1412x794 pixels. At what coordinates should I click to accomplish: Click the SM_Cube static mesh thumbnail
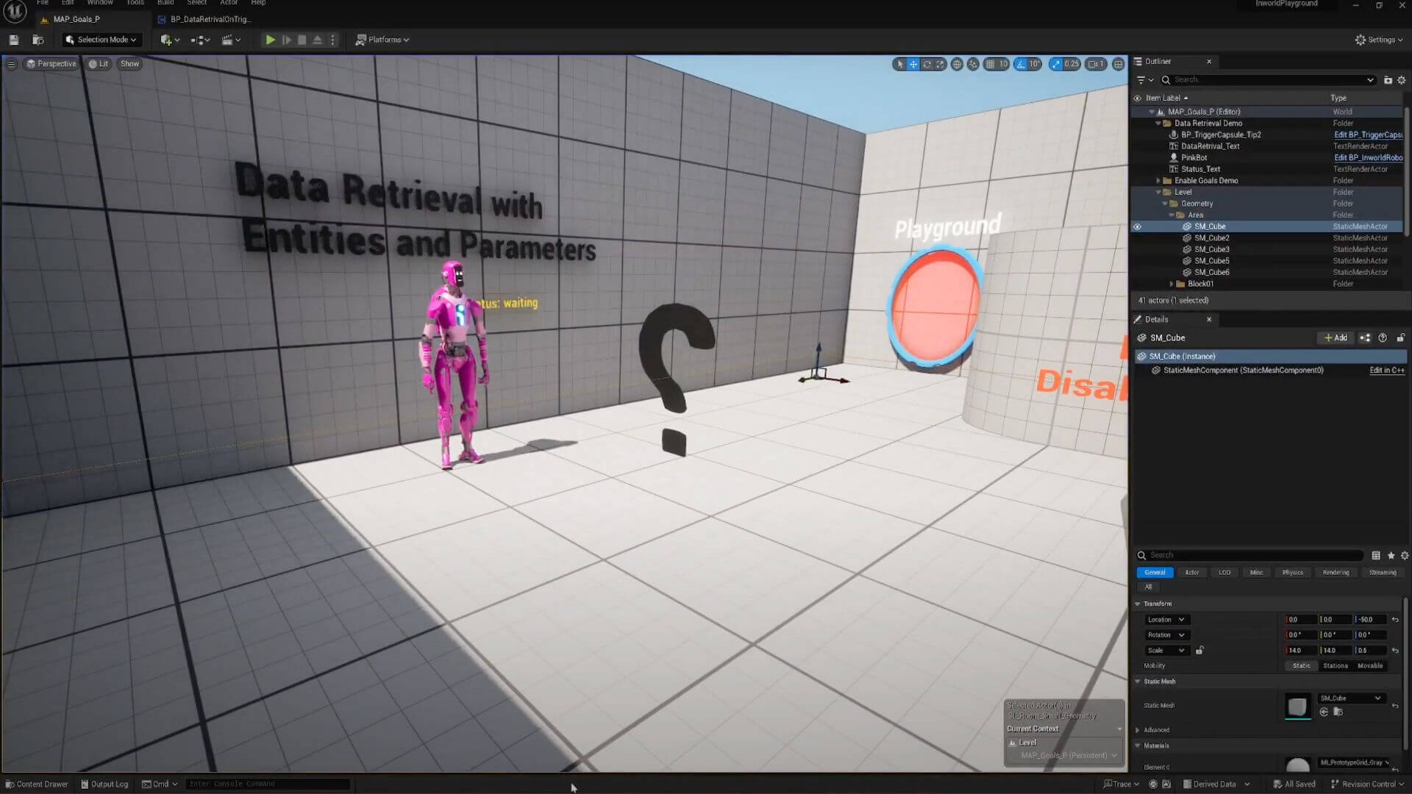pyautogui.click(x=1297, y=707)
